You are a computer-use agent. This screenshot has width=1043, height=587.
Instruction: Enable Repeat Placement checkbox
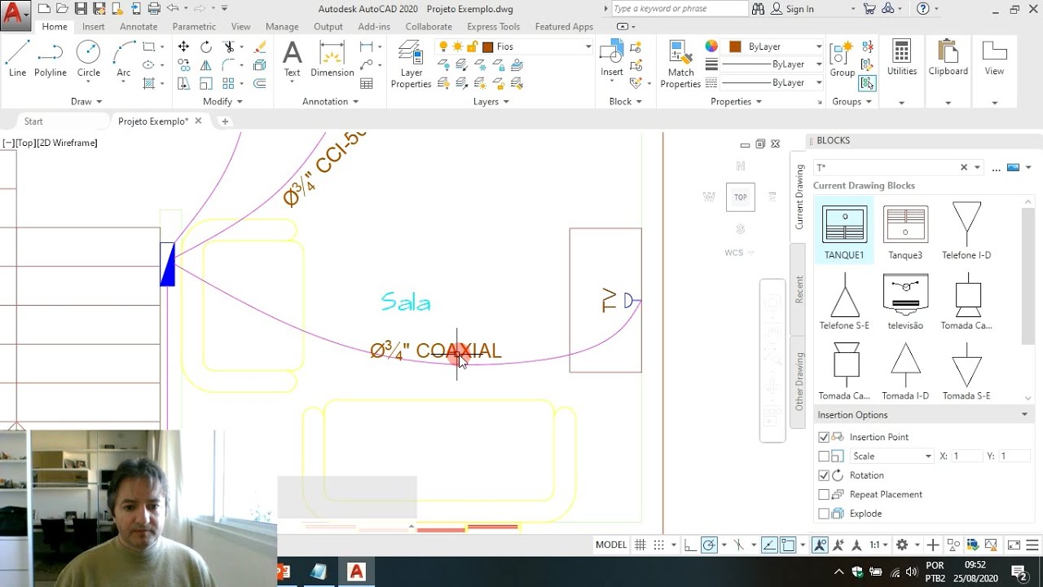coord(824,495)
